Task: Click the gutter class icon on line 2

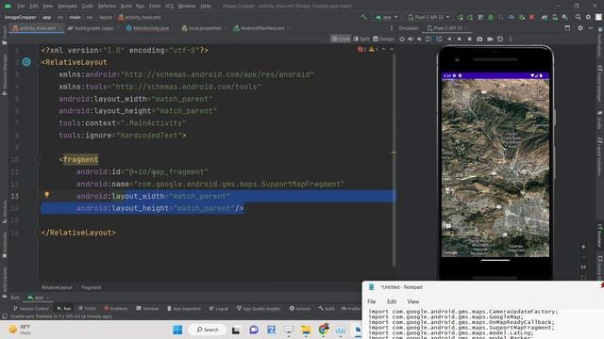Action: 26,62
